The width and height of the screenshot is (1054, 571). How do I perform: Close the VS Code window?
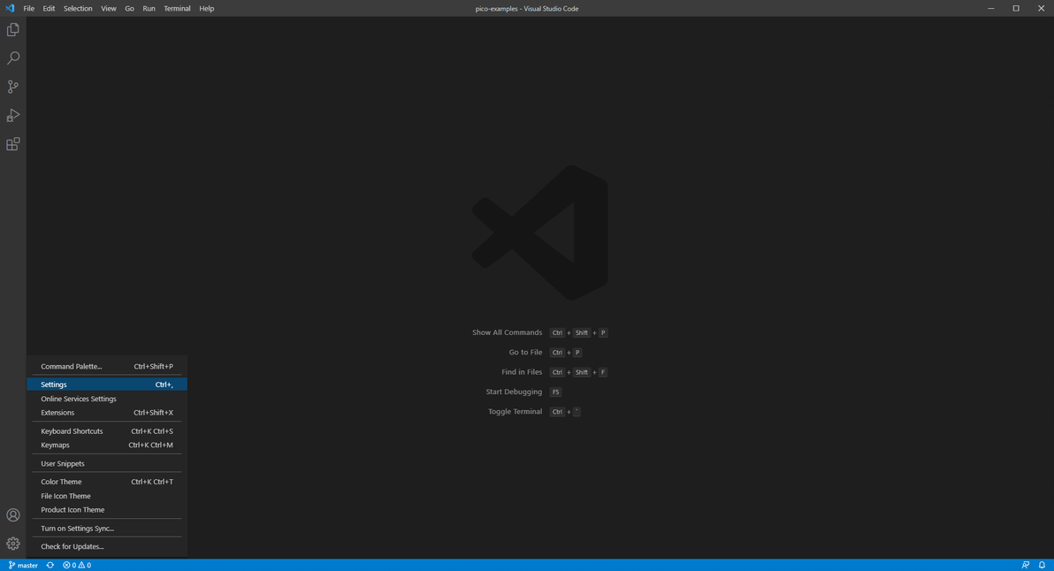coord(1042,8)
